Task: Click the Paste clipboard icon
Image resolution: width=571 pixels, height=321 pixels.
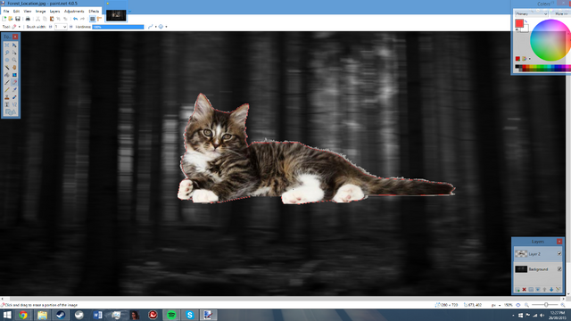Action: click(52, 19)
